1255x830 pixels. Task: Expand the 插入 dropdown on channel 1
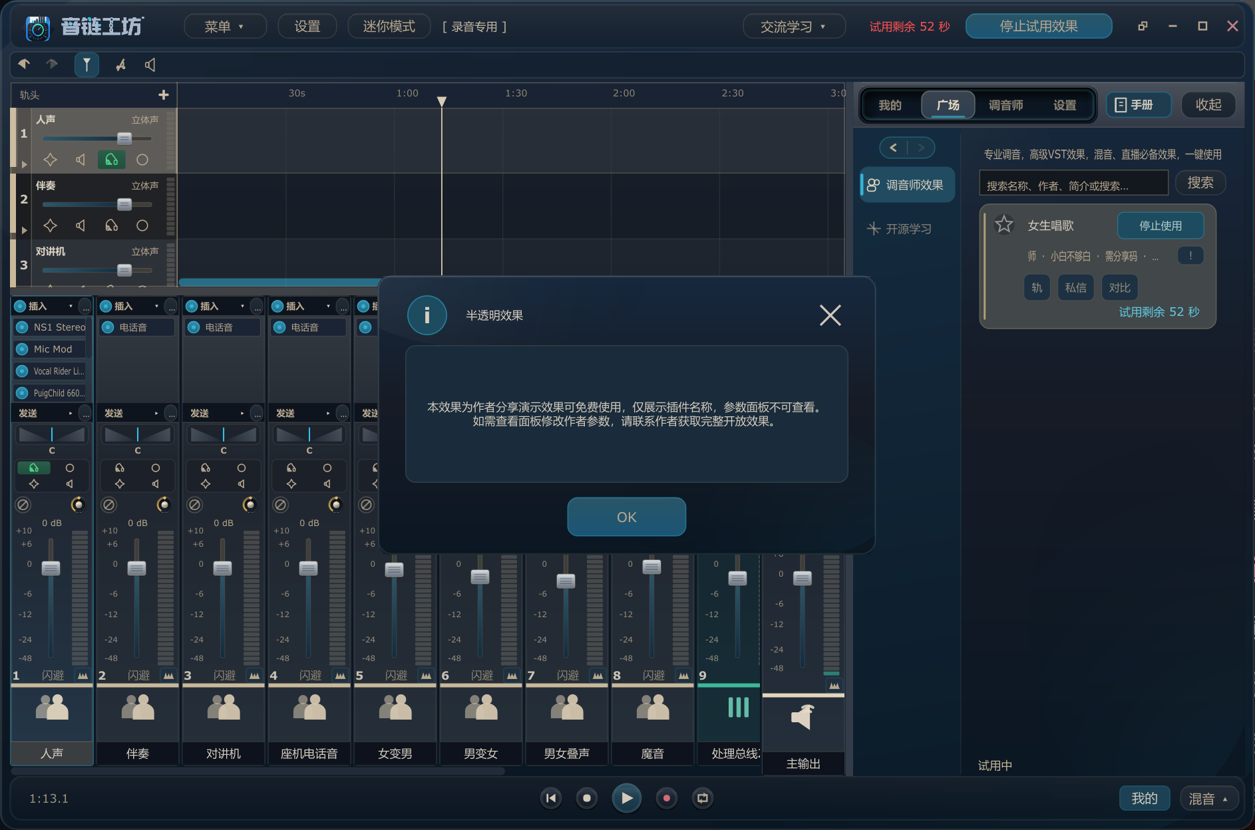coord(71,306)
